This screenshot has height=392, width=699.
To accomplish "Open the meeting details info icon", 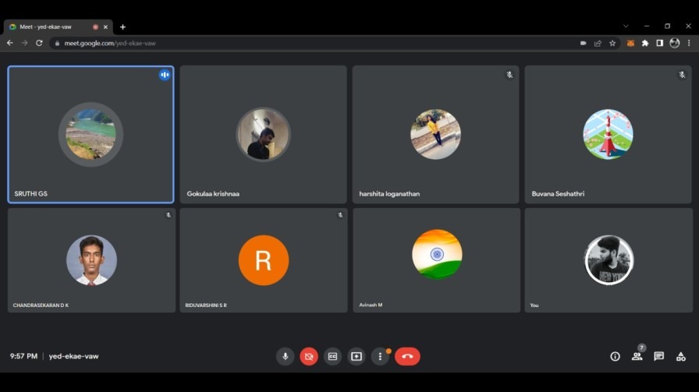I will pos(615,356).
